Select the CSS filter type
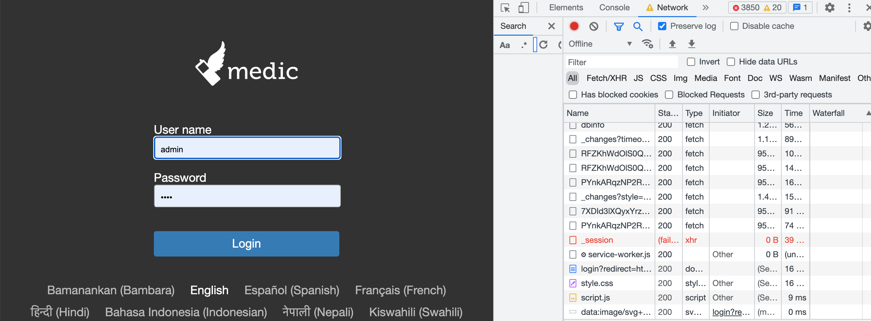The width and height of the screenshot is (871, 321). click(x=658, y=78)
